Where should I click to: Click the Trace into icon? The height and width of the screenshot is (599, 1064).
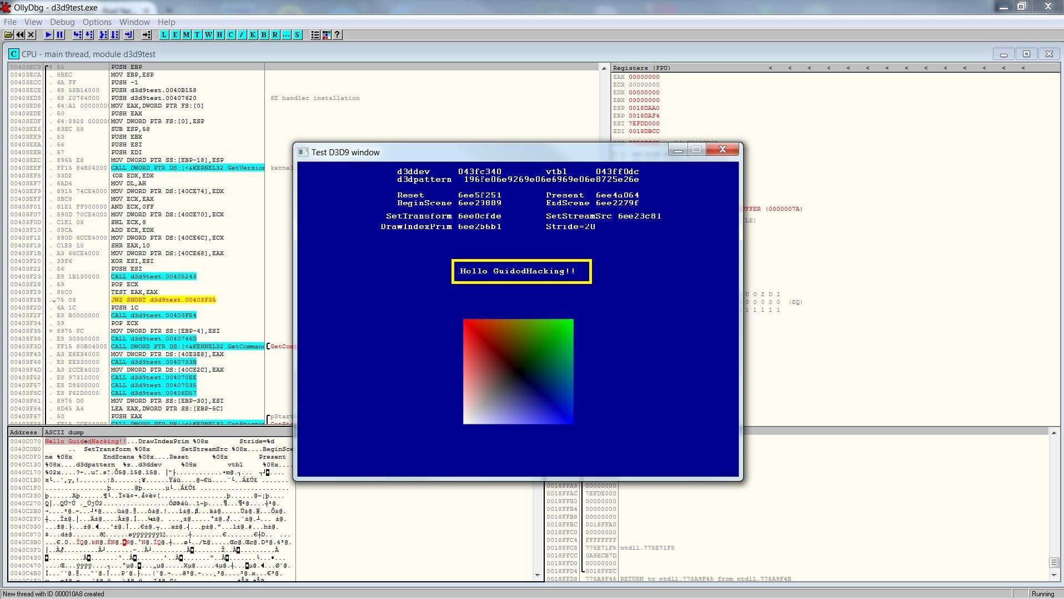pyautogui.click(x=103, y=35)
